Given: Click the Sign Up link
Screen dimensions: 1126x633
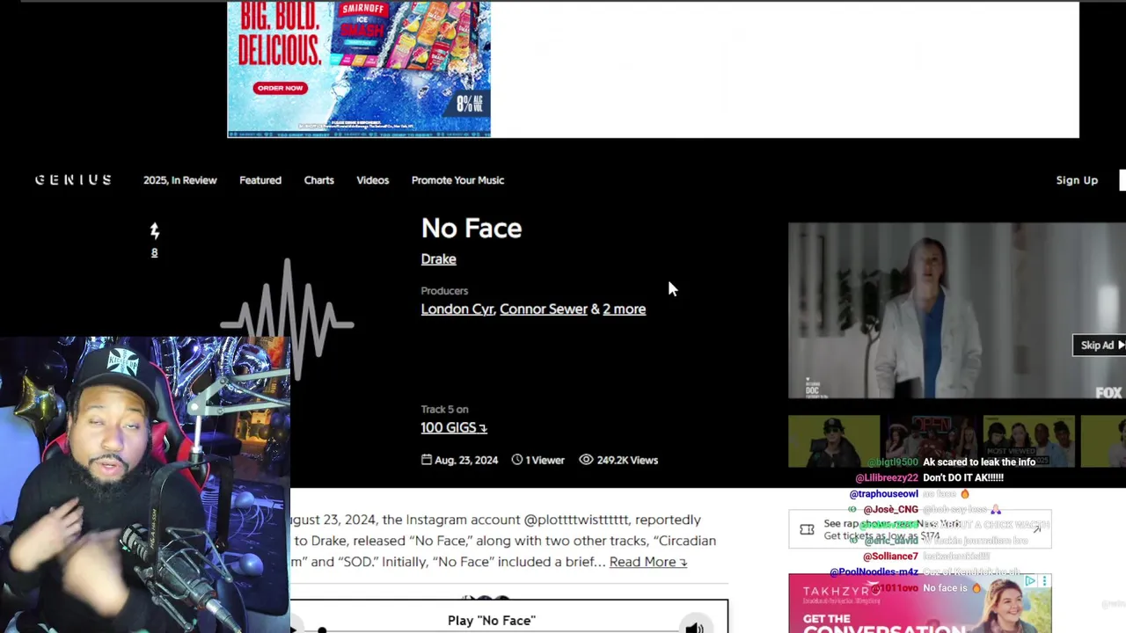Looking at the screenshot, I should (x=1077, y=180).
